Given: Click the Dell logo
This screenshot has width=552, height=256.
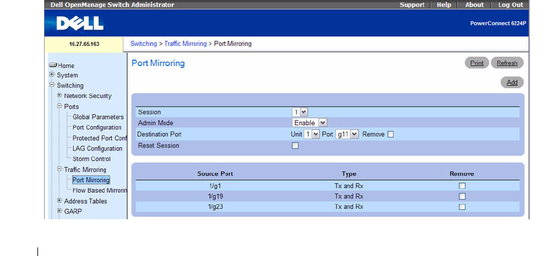Looking at the screenshot, I should tap(80, 23).
